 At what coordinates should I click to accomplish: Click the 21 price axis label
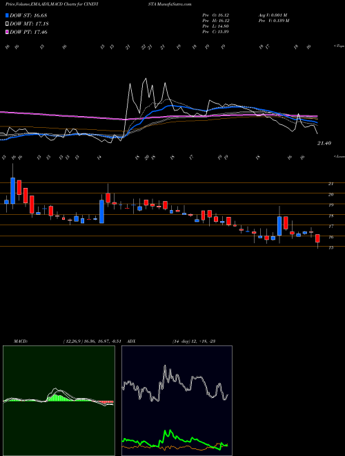331,184
